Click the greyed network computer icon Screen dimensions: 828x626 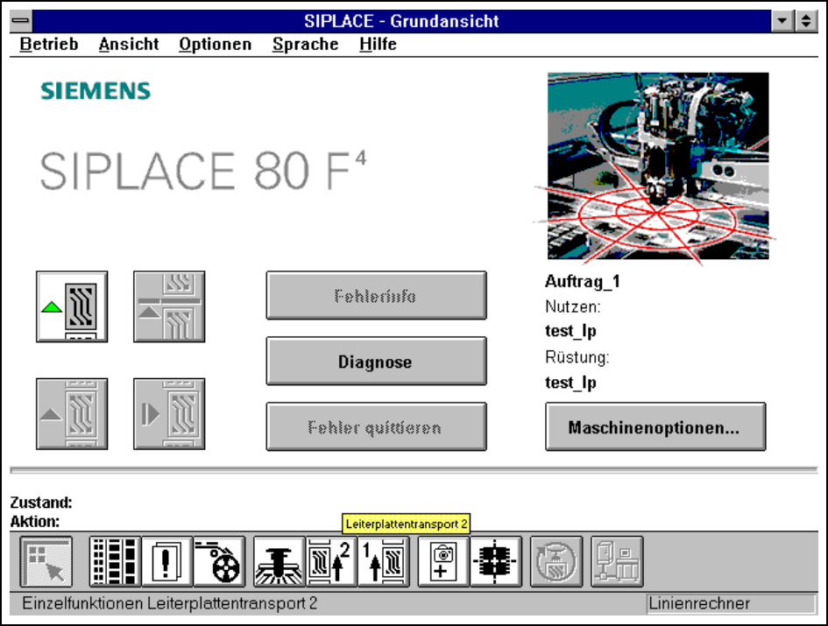(x=617, y=561)
